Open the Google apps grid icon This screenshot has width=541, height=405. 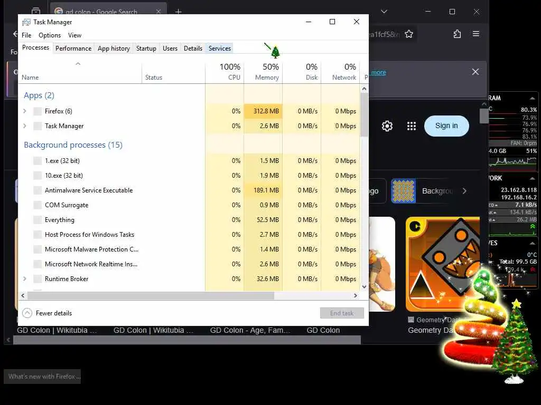coord(411,126)
